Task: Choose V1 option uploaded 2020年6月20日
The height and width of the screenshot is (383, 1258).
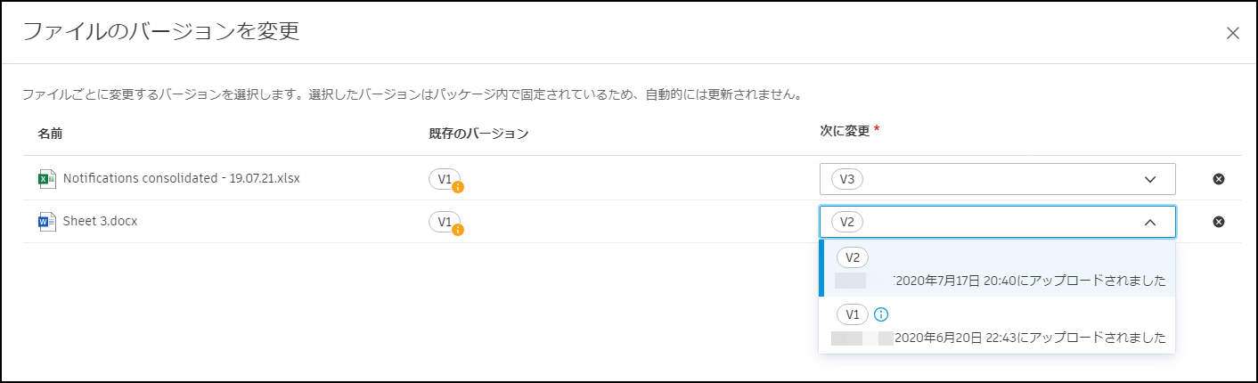Action: coord(996,326)
